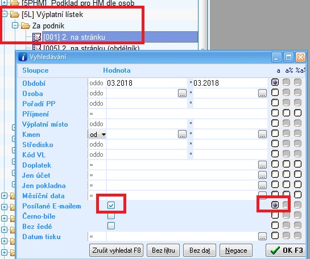This screenshot has height=259, width=310.
Task: Select [005] 2. na stránku (obdélník) item
Action: (92, 48)
